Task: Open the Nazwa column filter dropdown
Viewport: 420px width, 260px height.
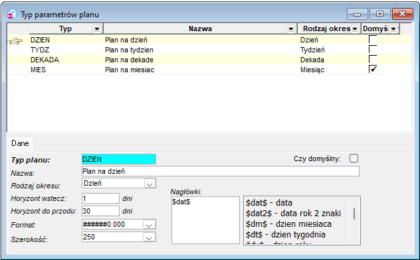Action: (x=291, y=29)
